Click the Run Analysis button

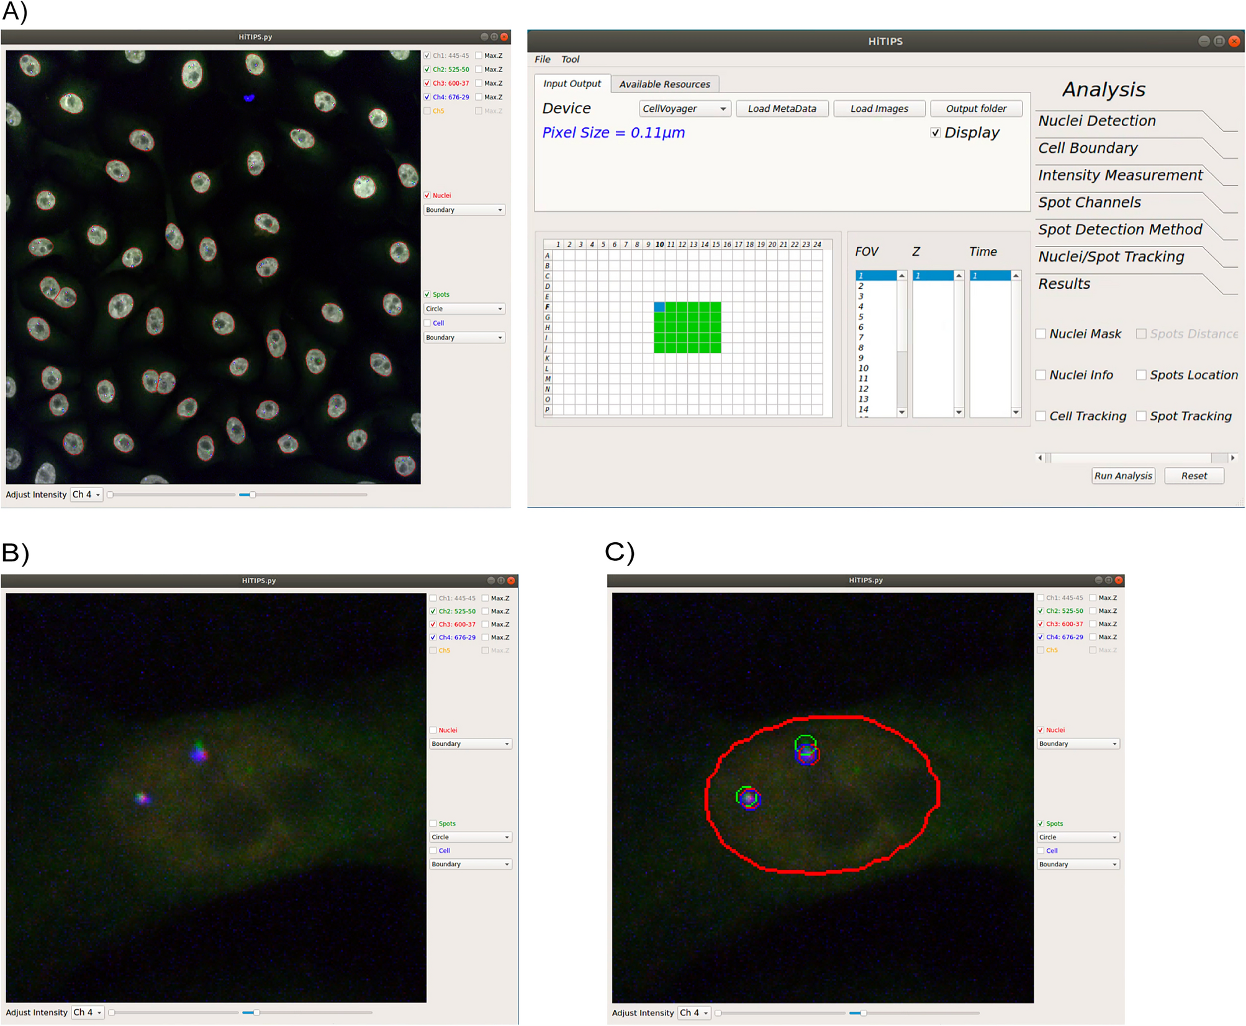pos(1122,476)
